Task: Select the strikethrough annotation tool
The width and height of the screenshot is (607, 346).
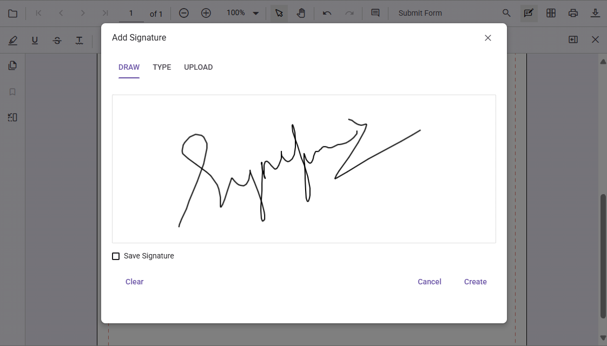Action: pyautogui.click(x=57, y=40)
